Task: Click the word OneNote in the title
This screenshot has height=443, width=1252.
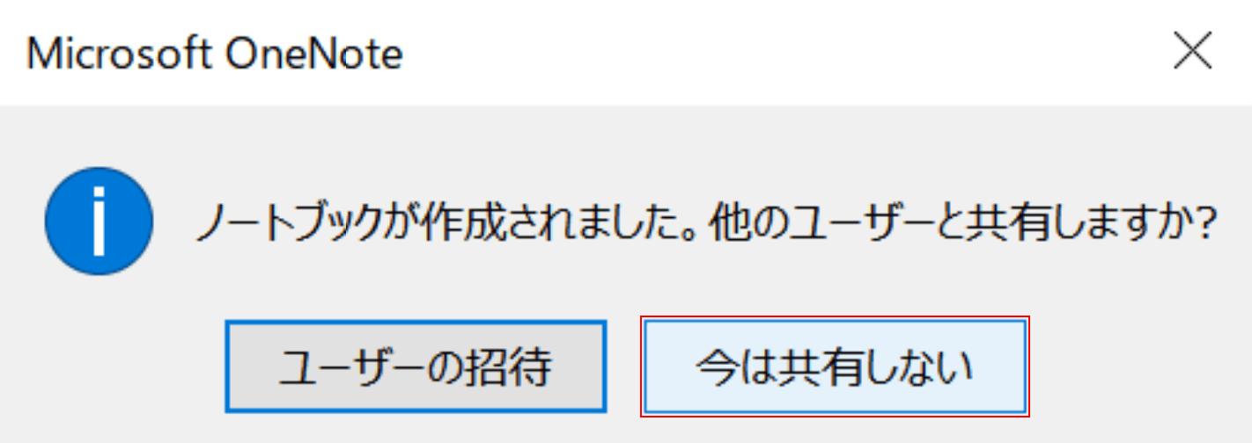Action: pos(314,54)
